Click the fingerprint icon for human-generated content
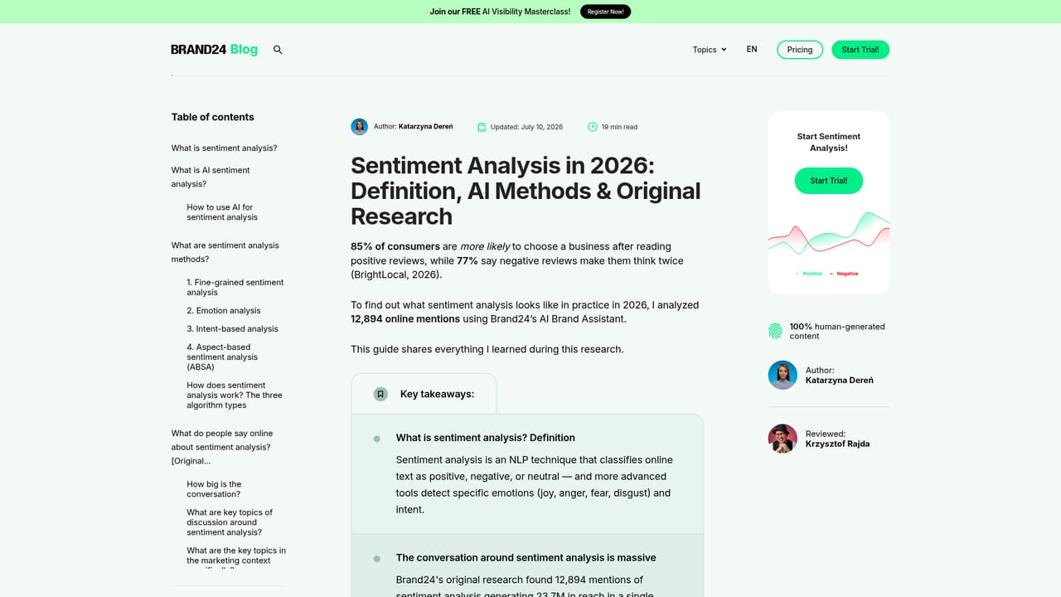The image size is (1061, 597). (775, 332)
